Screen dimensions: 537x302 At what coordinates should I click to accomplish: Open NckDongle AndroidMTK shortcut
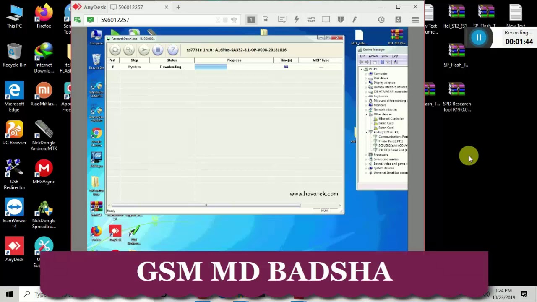44,136
